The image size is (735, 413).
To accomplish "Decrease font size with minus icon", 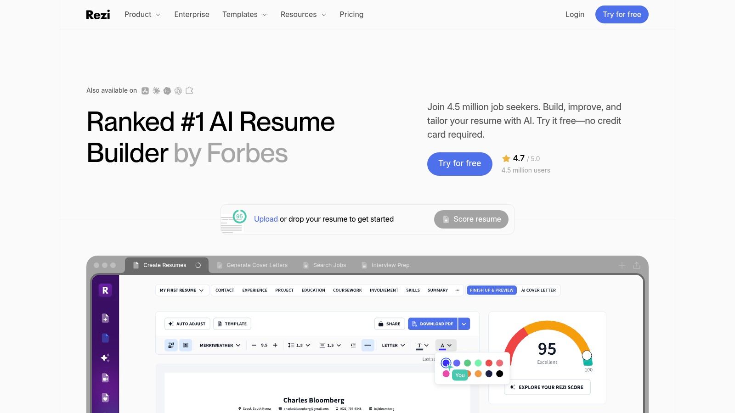I will pos(254,345).
